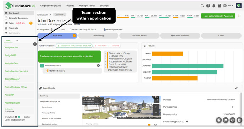Click the Loan Details section icon
Image resolution: width=244 pixels, height=129 pixels.
coord(41,88)
